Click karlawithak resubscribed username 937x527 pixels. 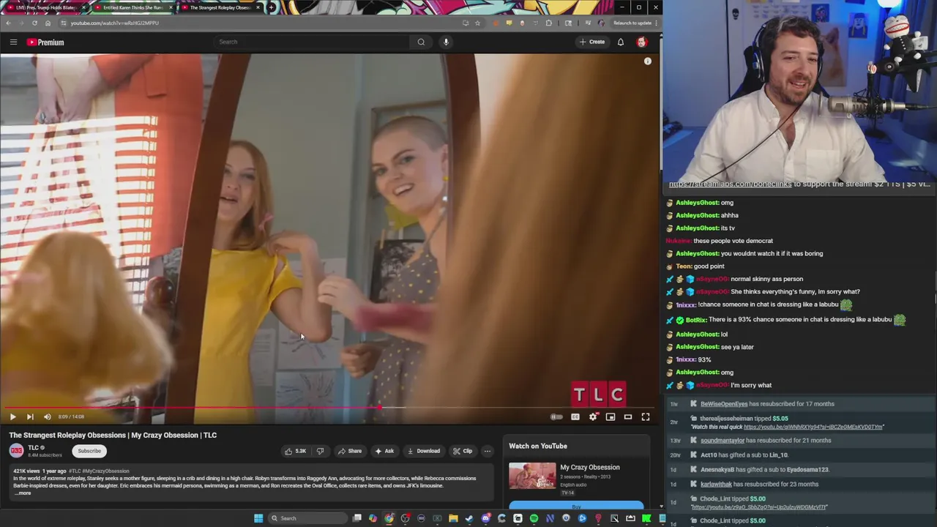point(716,485)
